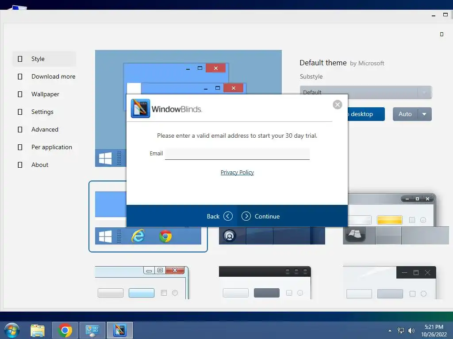Click the volume speaker tray icon
Viewport: 453px width, 339px height.
coord(411,331)
